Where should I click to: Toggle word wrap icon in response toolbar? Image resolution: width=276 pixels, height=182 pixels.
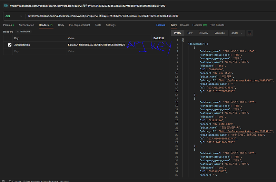coord(250,33)
